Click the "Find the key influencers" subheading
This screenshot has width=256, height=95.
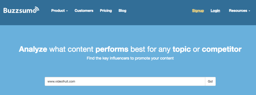click(x=130, y=58)
